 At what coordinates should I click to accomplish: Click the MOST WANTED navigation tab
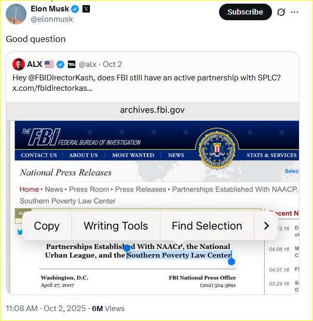pos(133,155)
